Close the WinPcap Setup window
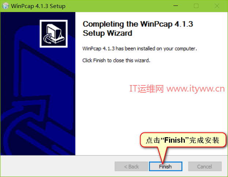This screenshot has height=177, width=228. 217,6
